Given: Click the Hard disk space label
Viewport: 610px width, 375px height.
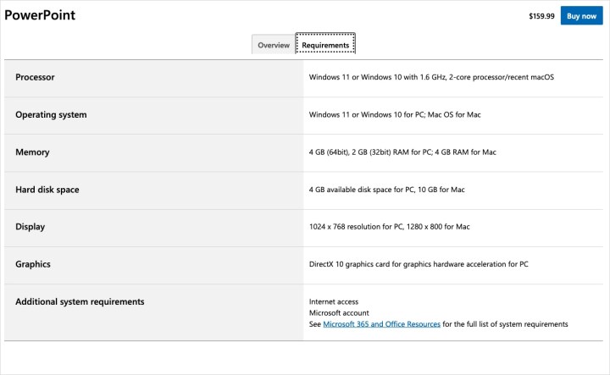Looking at the screenshot, I should pyautogui.click(x=47, y=190).
